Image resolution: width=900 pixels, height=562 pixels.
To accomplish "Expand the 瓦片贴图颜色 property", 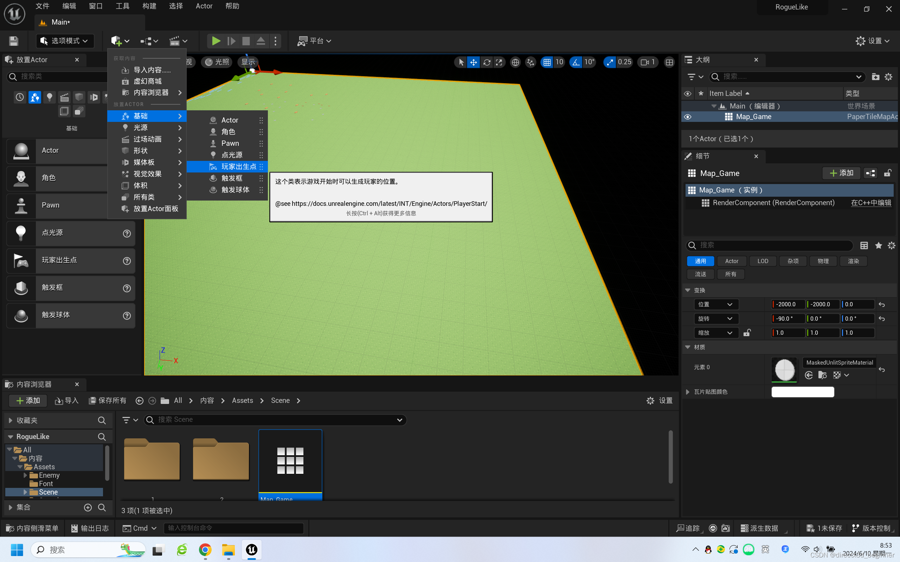I will coord(688,392).
